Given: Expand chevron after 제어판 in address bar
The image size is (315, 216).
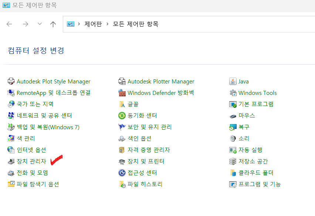Looking at the screenshot, I should pos(108,24).
